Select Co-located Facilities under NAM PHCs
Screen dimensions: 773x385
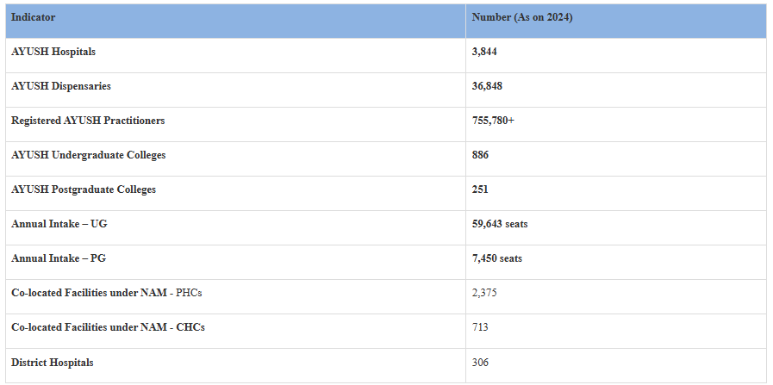click(x=107, y=293)
